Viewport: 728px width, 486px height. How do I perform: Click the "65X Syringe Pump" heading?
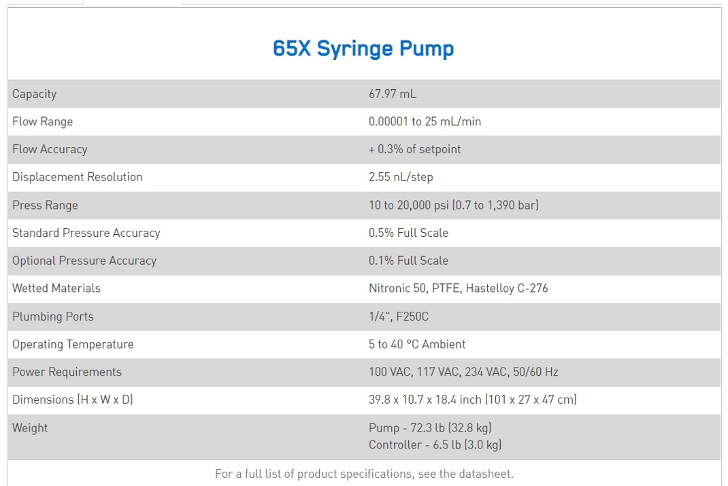pyautogui.click(x=363, y=48)
